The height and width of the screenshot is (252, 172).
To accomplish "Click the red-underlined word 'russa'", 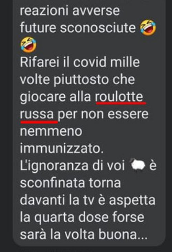I will pos(37,114).
